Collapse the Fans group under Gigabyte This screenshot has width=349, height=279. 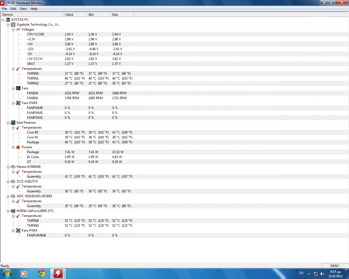[13, 88]
